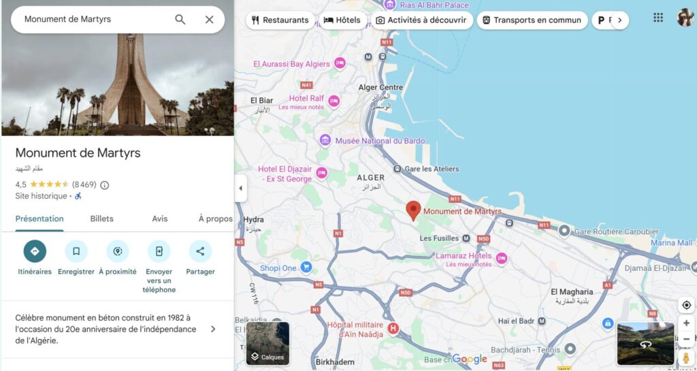Image resolution: width=697 pixels, height=371 pixels.
Task: Switch to the Présentation tab
Action: (x=39, y=219)
